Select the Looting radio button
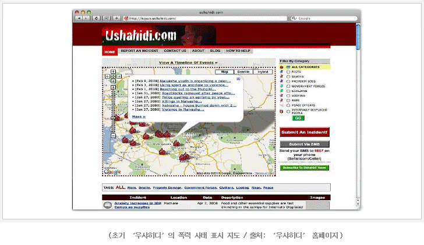The height and width of the screenshot is (245, 424). (288, 95)
